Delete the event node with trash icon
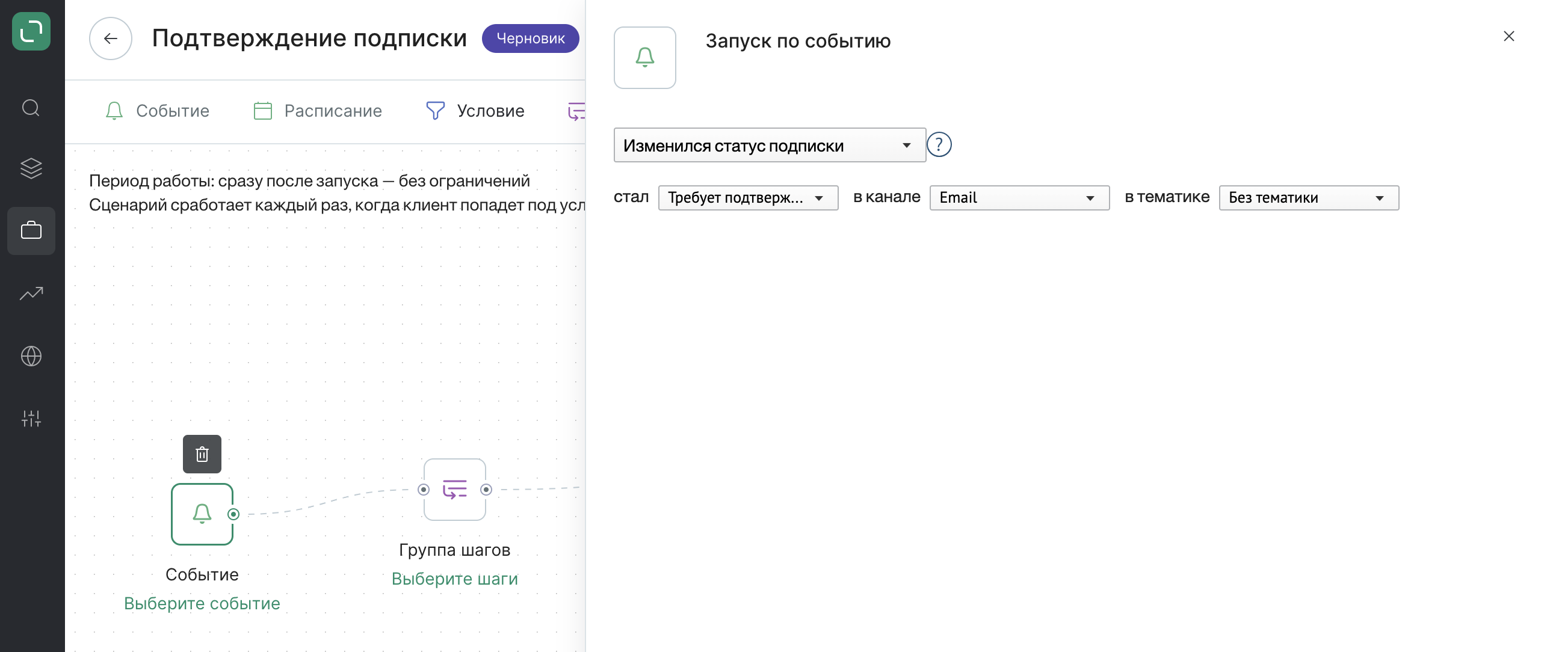Image resolution: width=1544 pixels, height=652 pixels. pos(202,454)
